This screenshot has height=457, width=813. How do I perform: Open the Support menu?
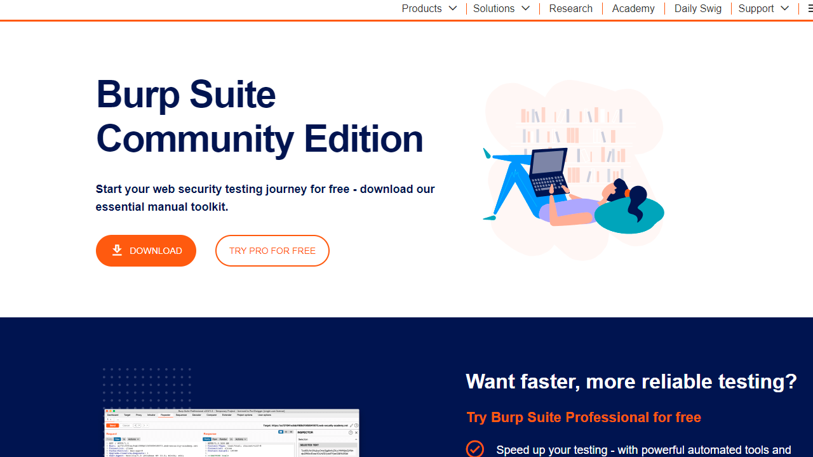tap(756, 8)
